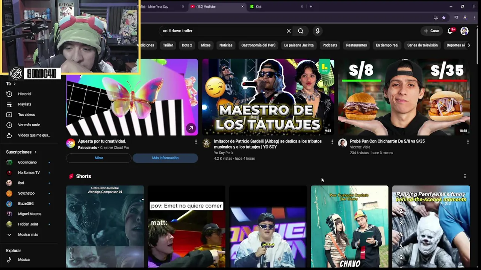Switch to TikTok Make Your Day tab
481x270 pixels.
pyautogui.click(x=158, y=6)
